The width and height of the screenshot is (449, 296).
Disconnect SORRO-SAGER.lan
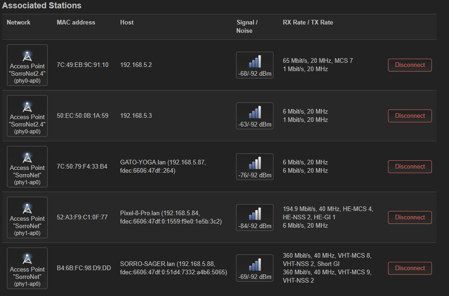pyautogui.click(x=409, y=268)
